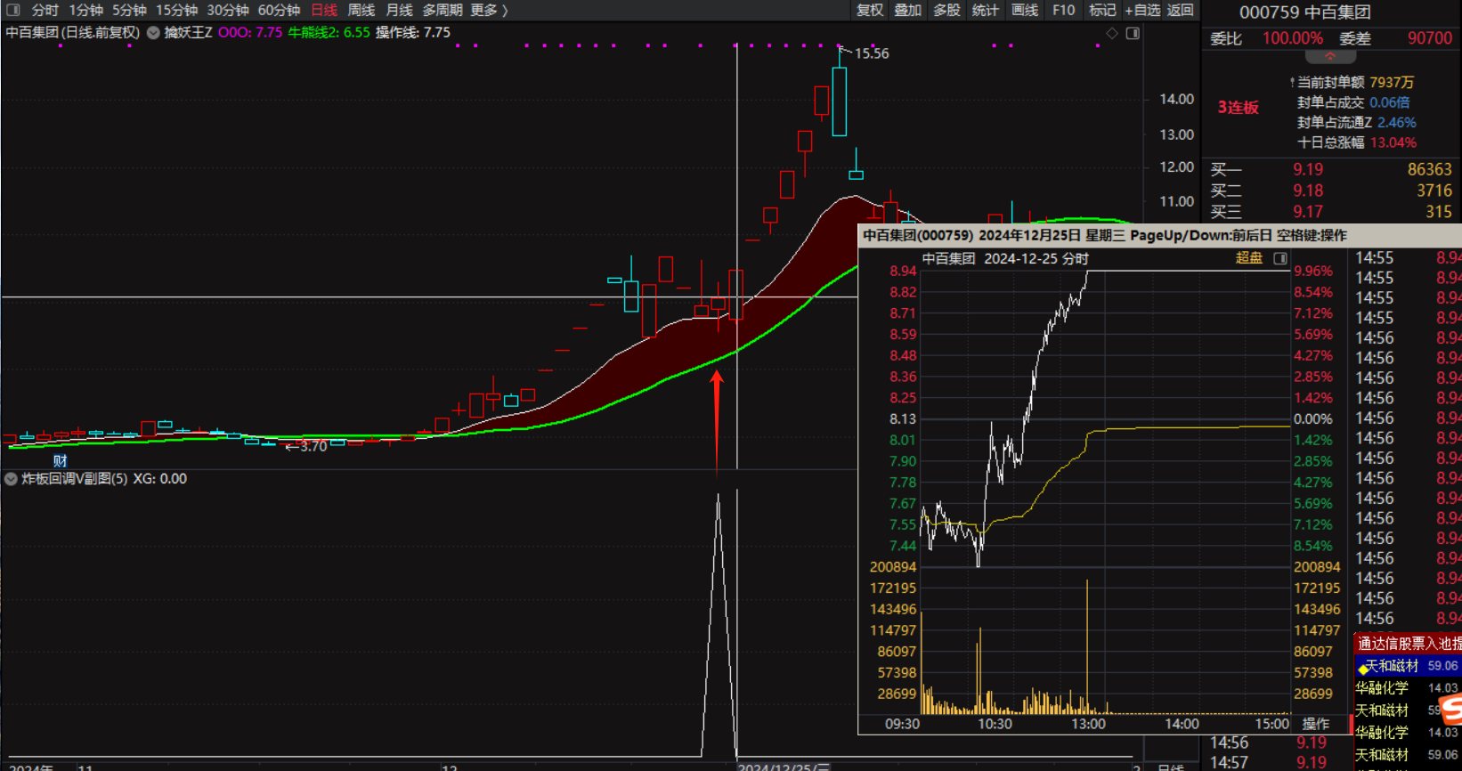The height and width of the screenshot is (771, 1462).
Task: Click the 财 financial marker on chart
Action: point(60,460)
